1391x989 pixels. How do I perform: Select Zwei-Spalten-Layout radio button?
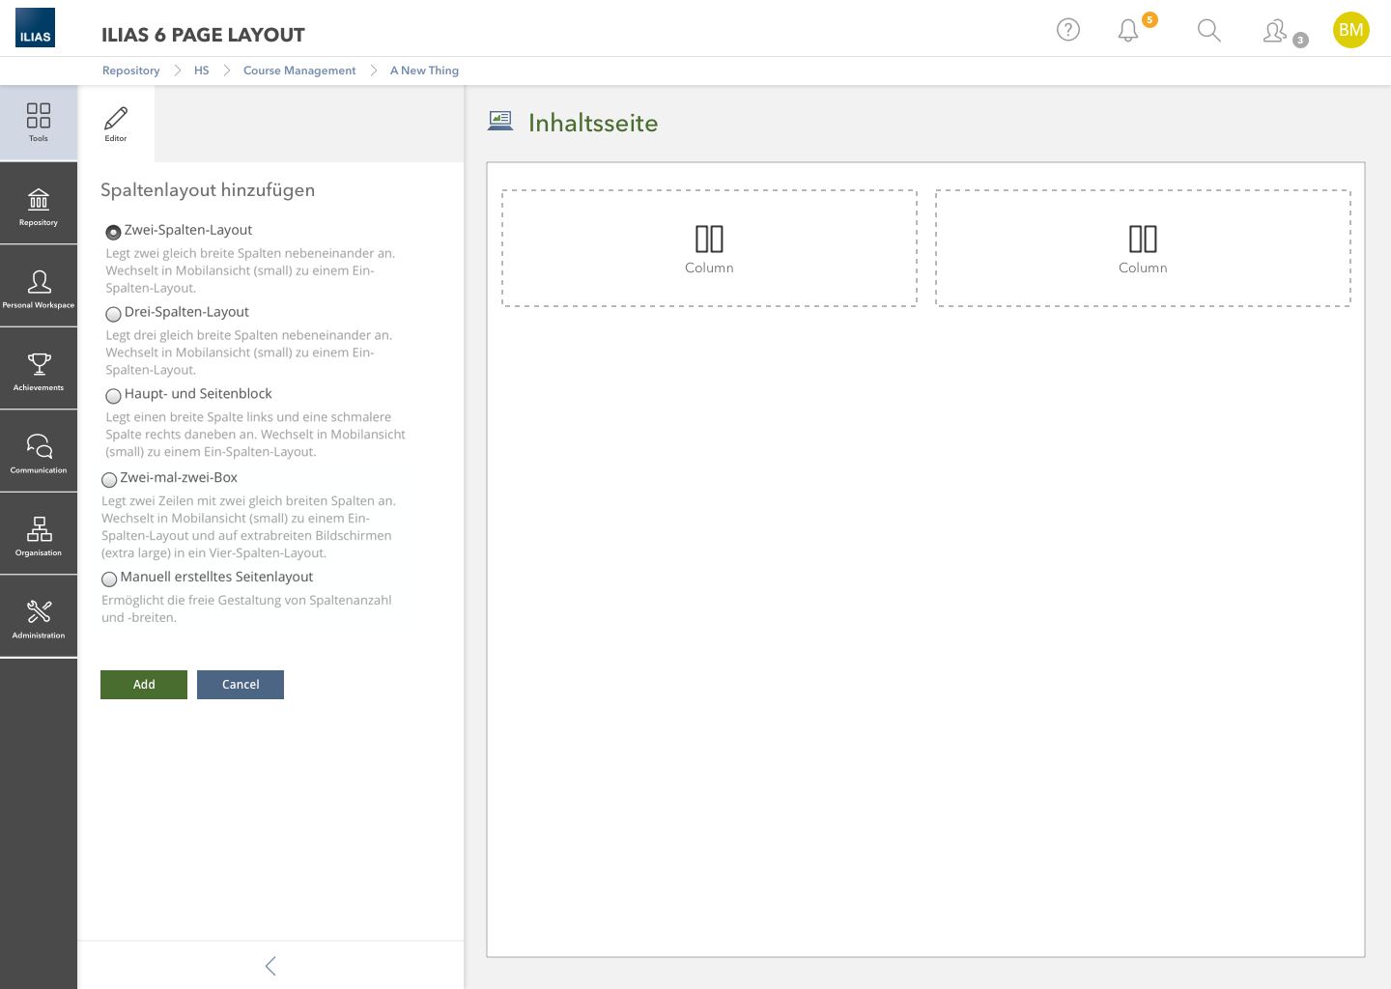pos(113,232)
